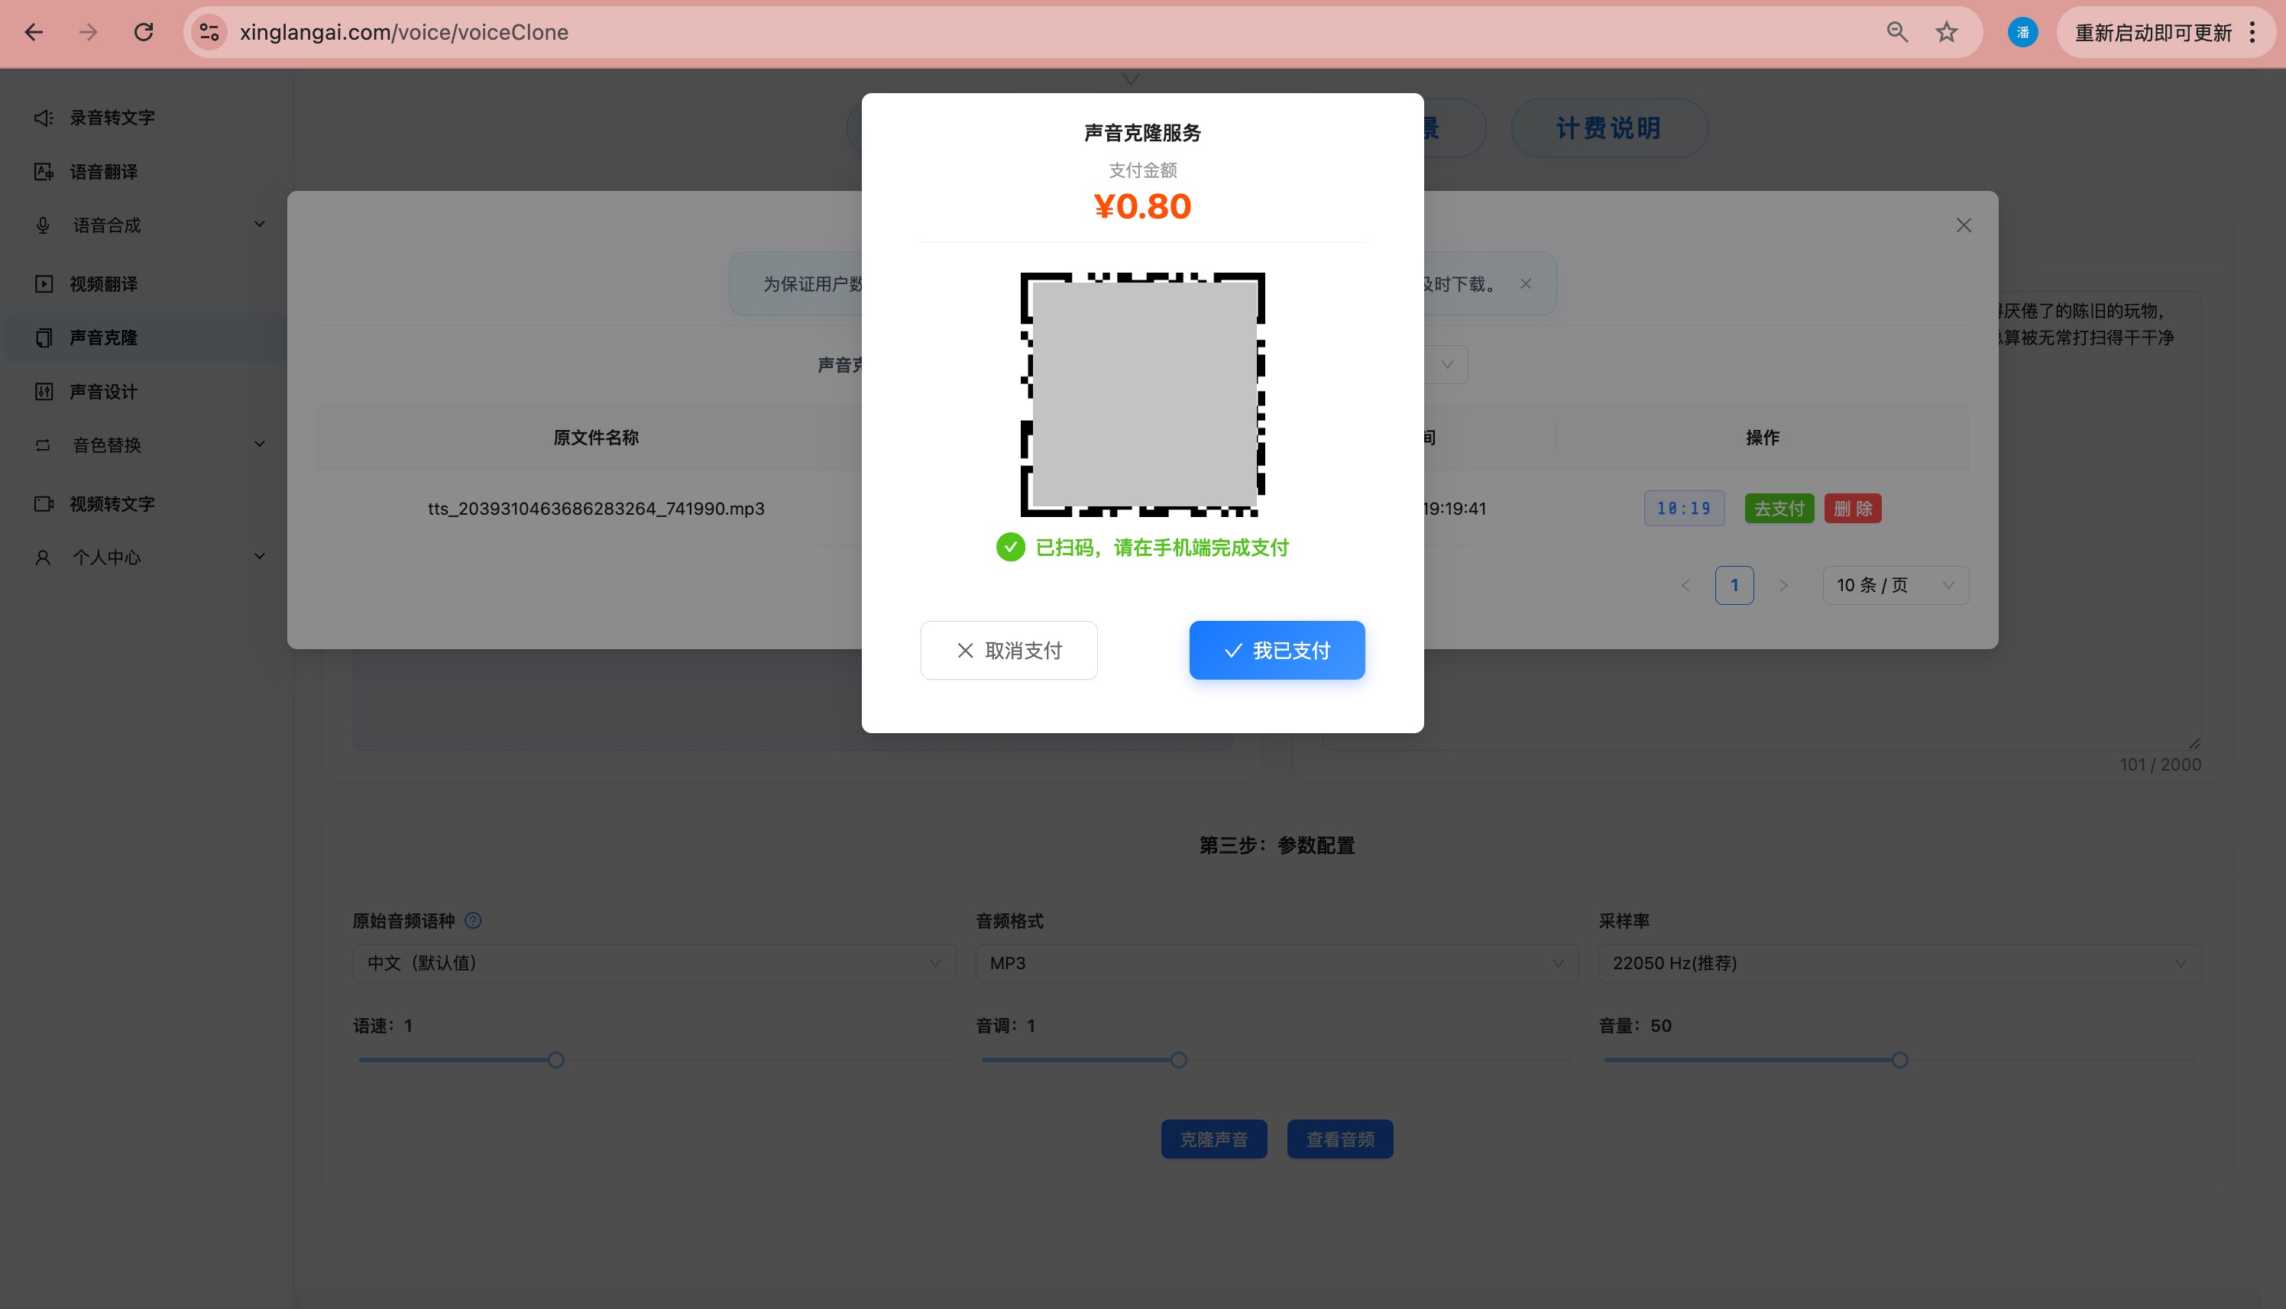Confirm with 我已支付 button
The image size is (2286, 1309).
pos(1277,650)
